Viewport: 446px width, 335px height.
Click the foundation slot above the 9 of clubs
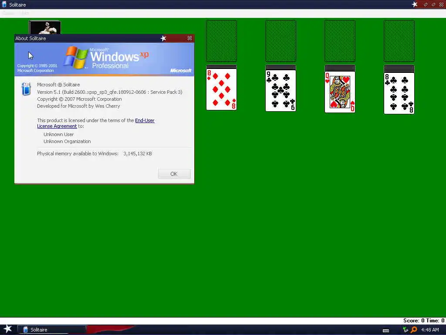[x=280, y=41]
